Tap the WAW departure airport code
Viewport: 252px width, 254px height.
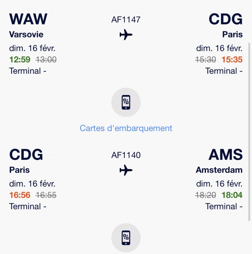click(28, 19)
